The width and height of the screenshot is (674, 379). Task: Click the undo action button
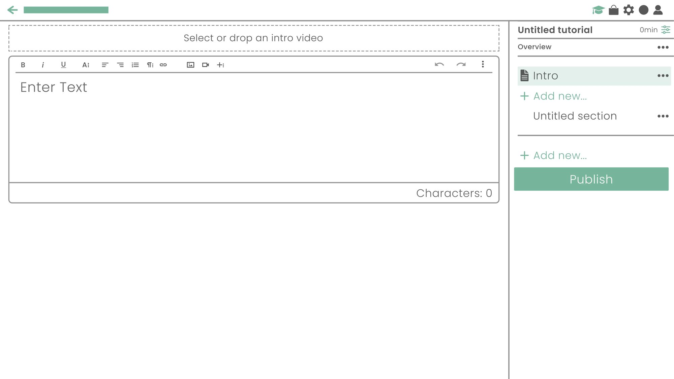pos(439,65)
